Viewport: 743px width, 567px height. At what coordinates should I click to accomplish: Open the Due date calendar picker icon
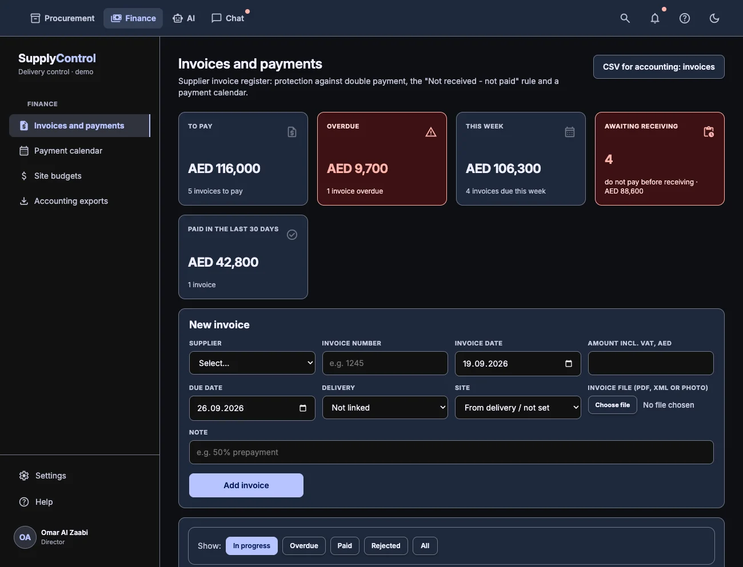tap(303, 408)
